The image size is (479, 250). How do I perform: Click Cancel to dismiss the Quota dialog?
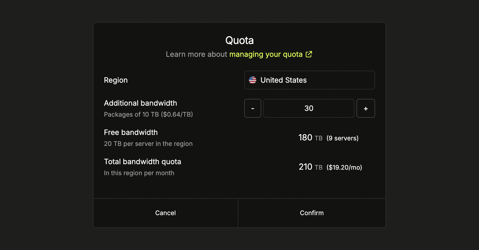pos(165,213)
